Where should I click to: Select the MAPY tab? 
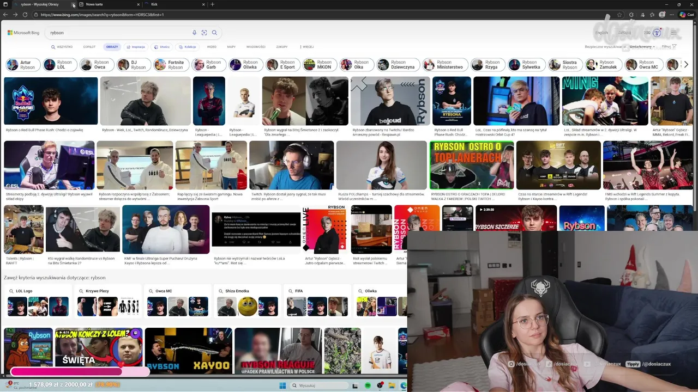231,47
